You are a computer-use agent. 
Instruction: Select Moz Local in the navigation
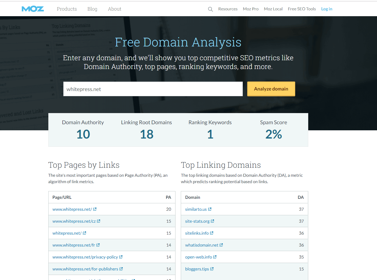point(273,9)
